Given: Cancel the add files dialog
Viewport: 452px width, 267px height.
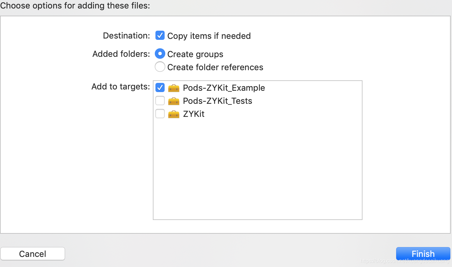Looking at the screenshot, I should click(33, 254).
